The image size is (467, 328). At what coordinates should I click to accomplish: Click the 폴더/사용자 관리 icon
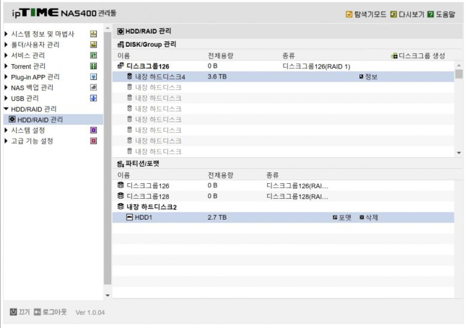pos(93,45)
